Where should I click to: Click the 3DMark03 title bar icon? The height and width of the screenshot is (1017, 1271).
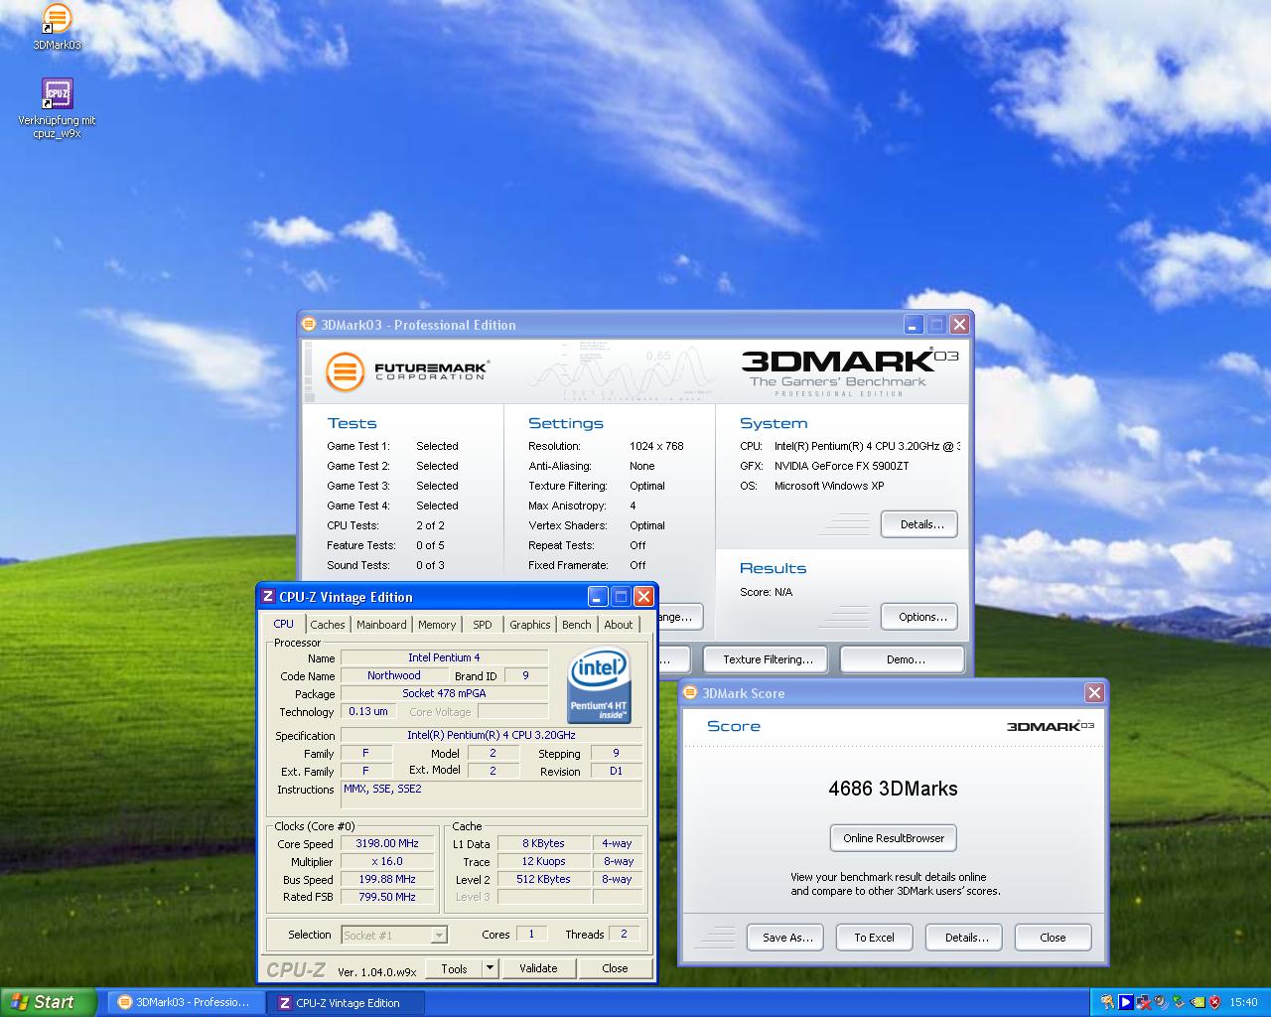(x=310, y=325)
